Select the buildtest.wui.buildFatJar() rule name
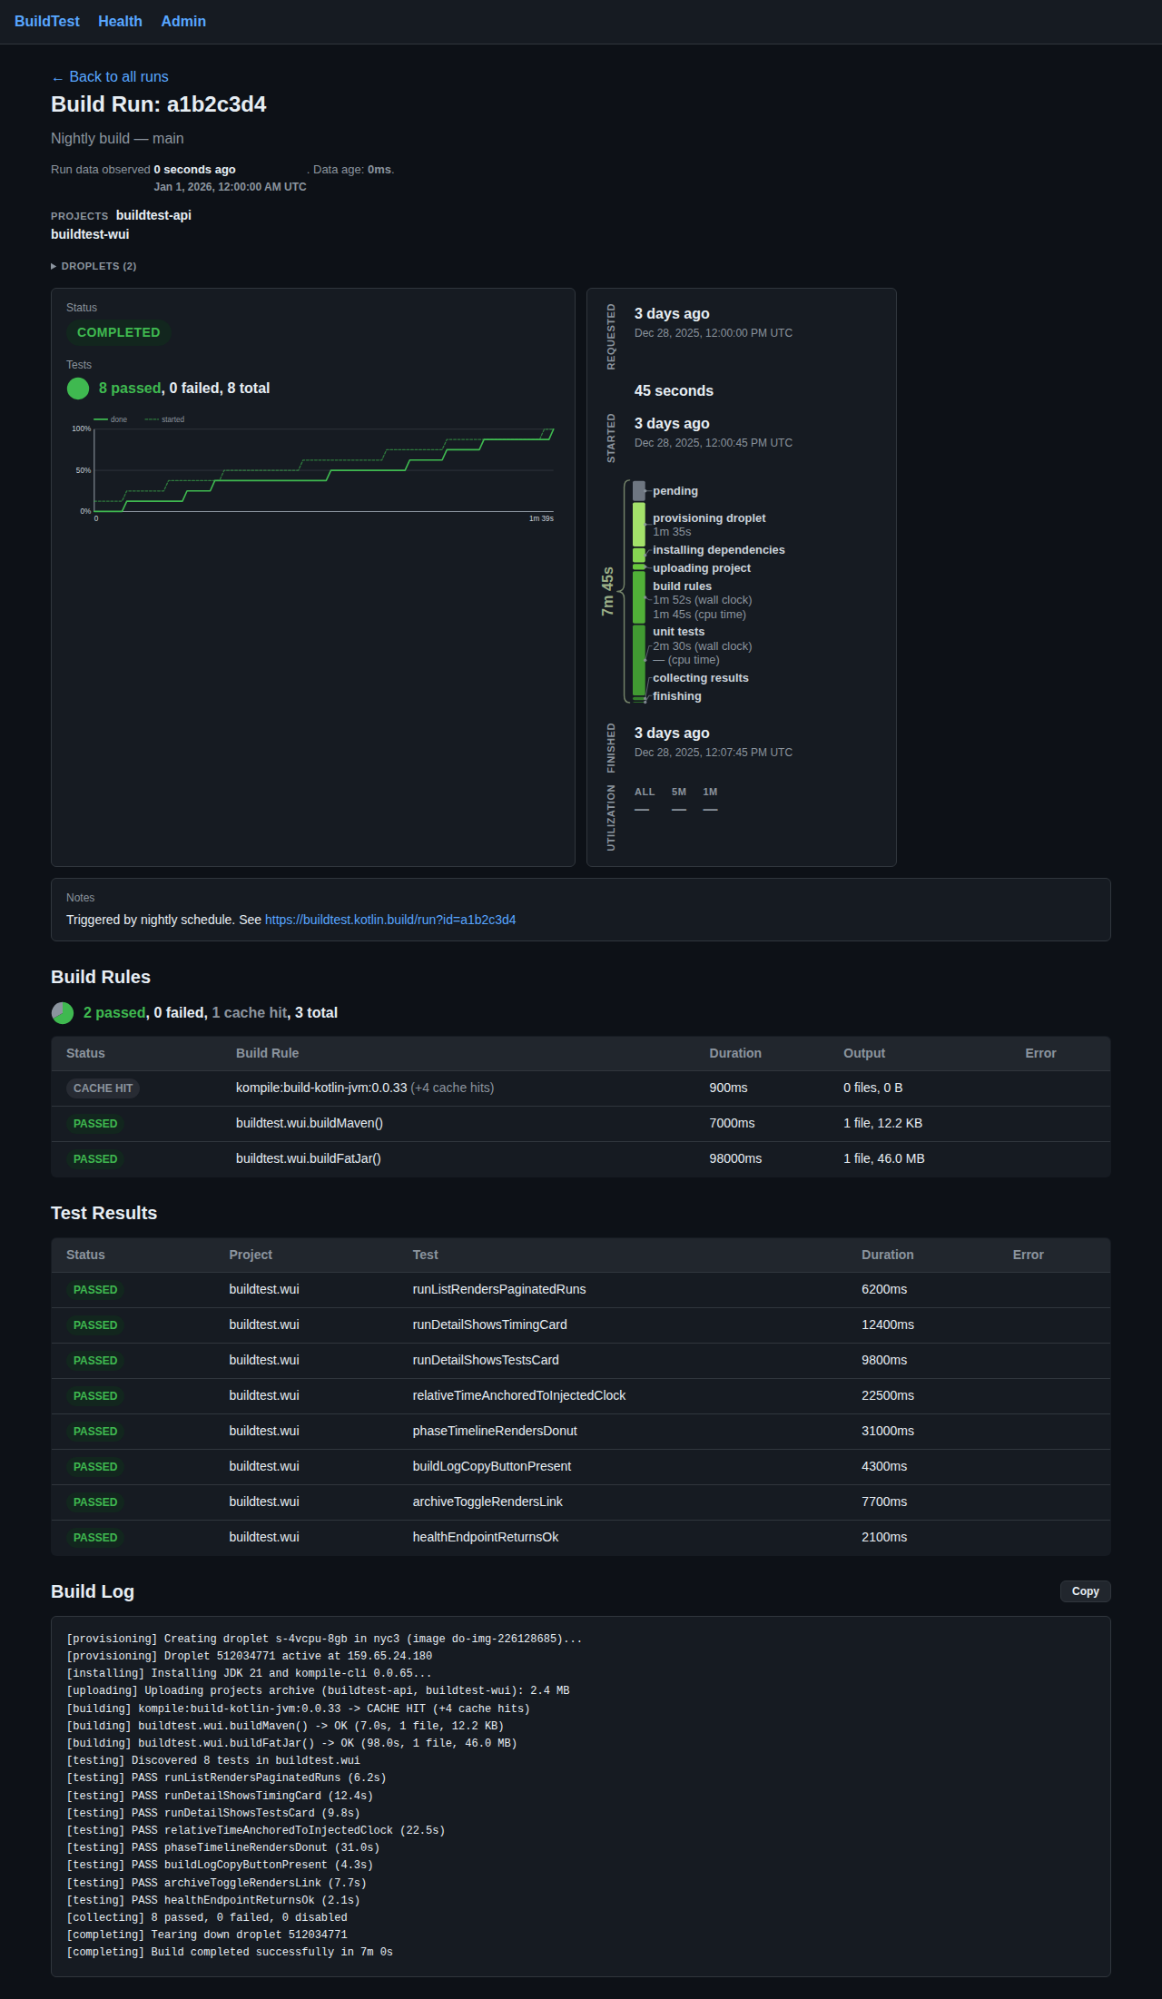Image resolution: width=1162 pixels, height=1999 pixels. tap(309, 1158)
